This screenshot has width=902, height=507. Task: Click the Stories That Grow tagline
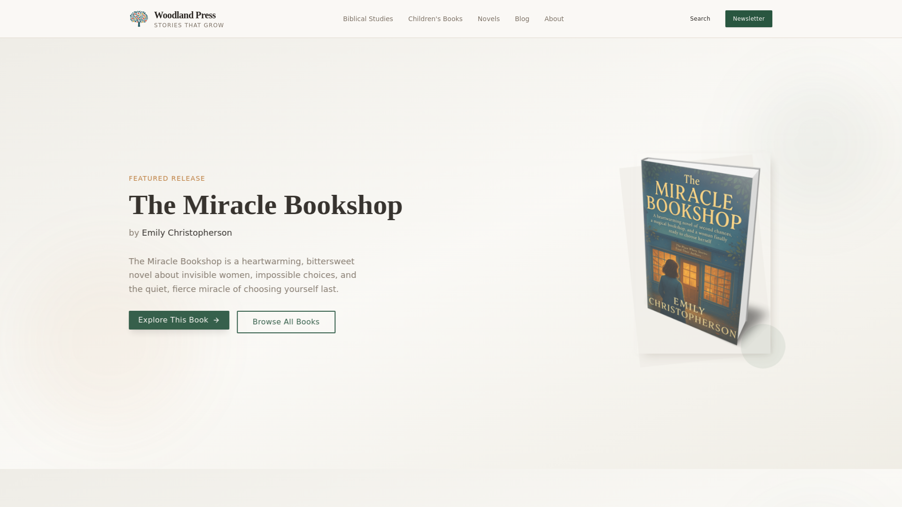pos(189,25)
